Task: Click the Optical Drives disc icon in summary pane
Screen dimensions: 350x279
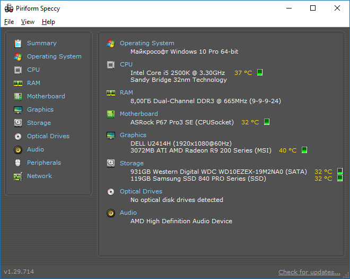Action: [111, 192]
